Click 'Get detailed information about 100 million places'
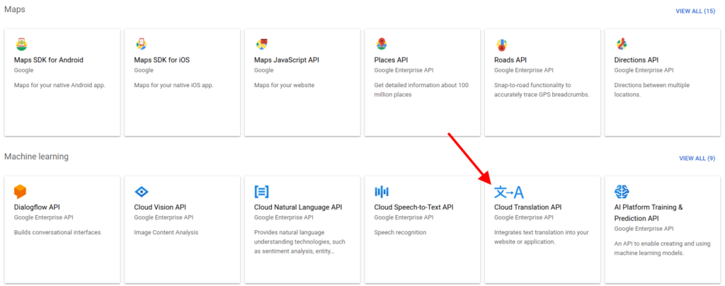 click(421, 90)
